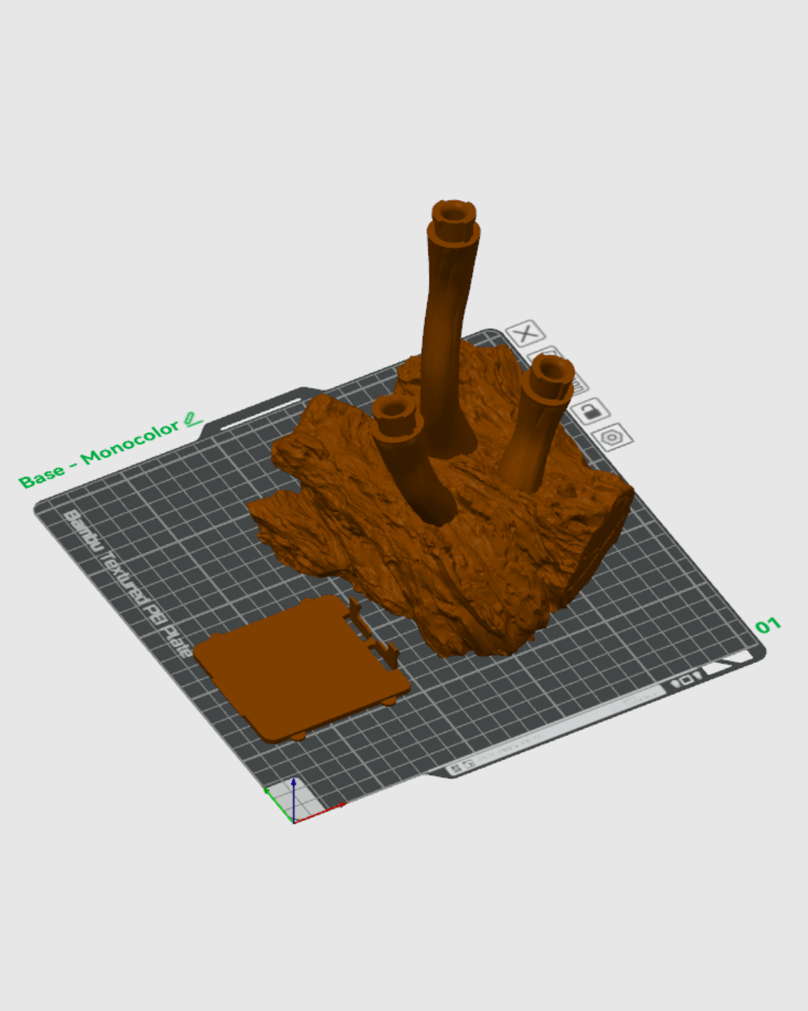Click the X icon to remove the plate

point(525,333)
